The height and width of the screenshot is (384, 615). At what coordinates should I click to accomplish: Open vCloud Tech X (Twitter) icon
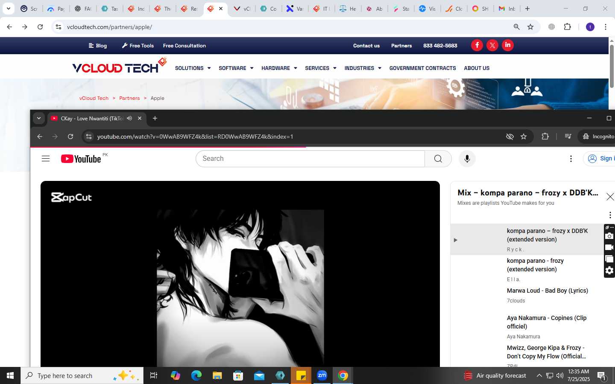click(492, 45)
